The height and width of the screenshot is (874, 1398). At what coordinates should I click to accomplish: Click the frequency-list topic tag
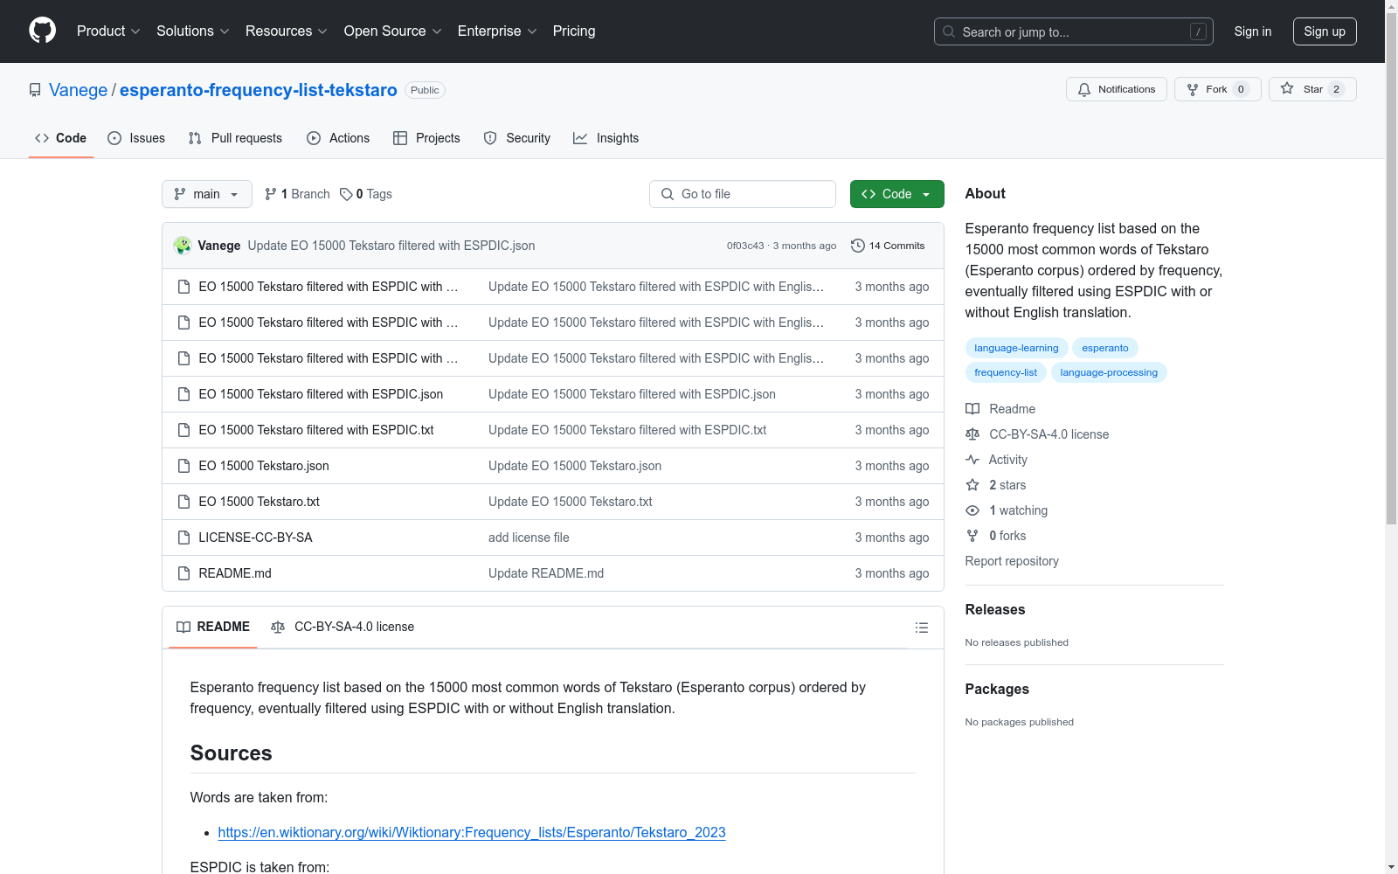pos(1006,372)
